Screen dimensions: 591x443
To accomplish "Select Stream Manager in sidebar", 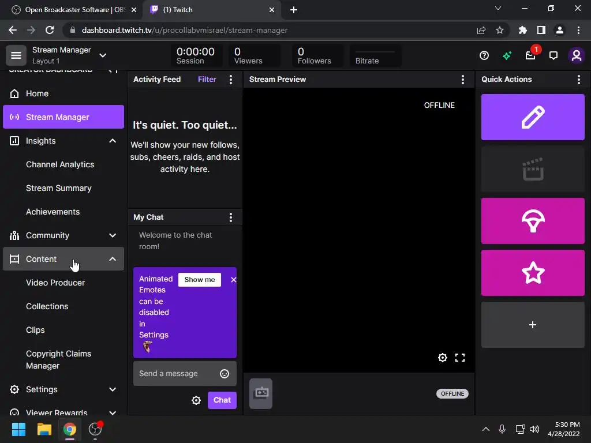I will (63, 117).
